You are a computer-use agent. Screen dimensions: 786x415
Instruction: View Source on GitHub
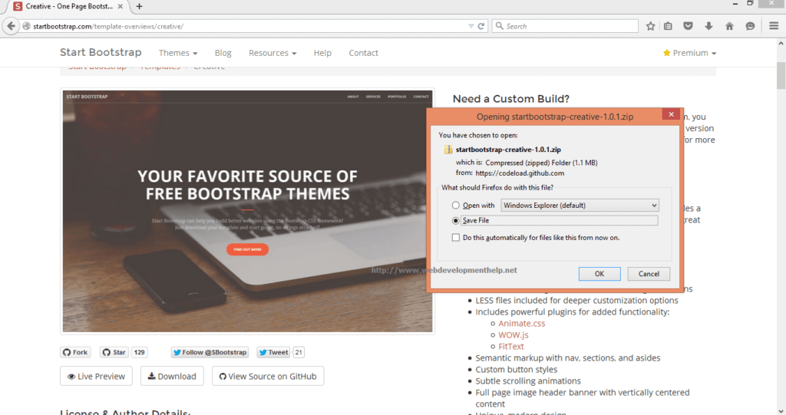(x=268, y=376)
